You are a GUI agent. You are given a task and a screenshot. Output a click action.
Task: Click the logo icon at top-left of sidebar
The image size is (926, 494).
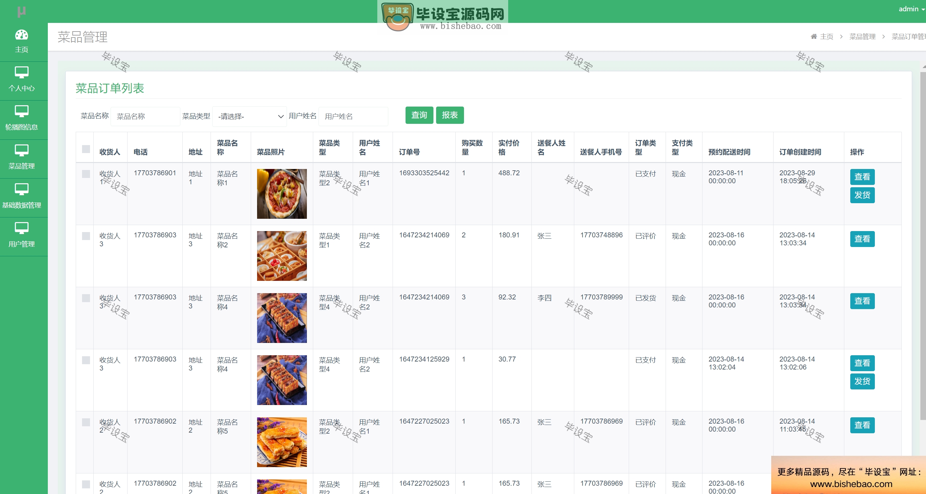click(22, 12)
